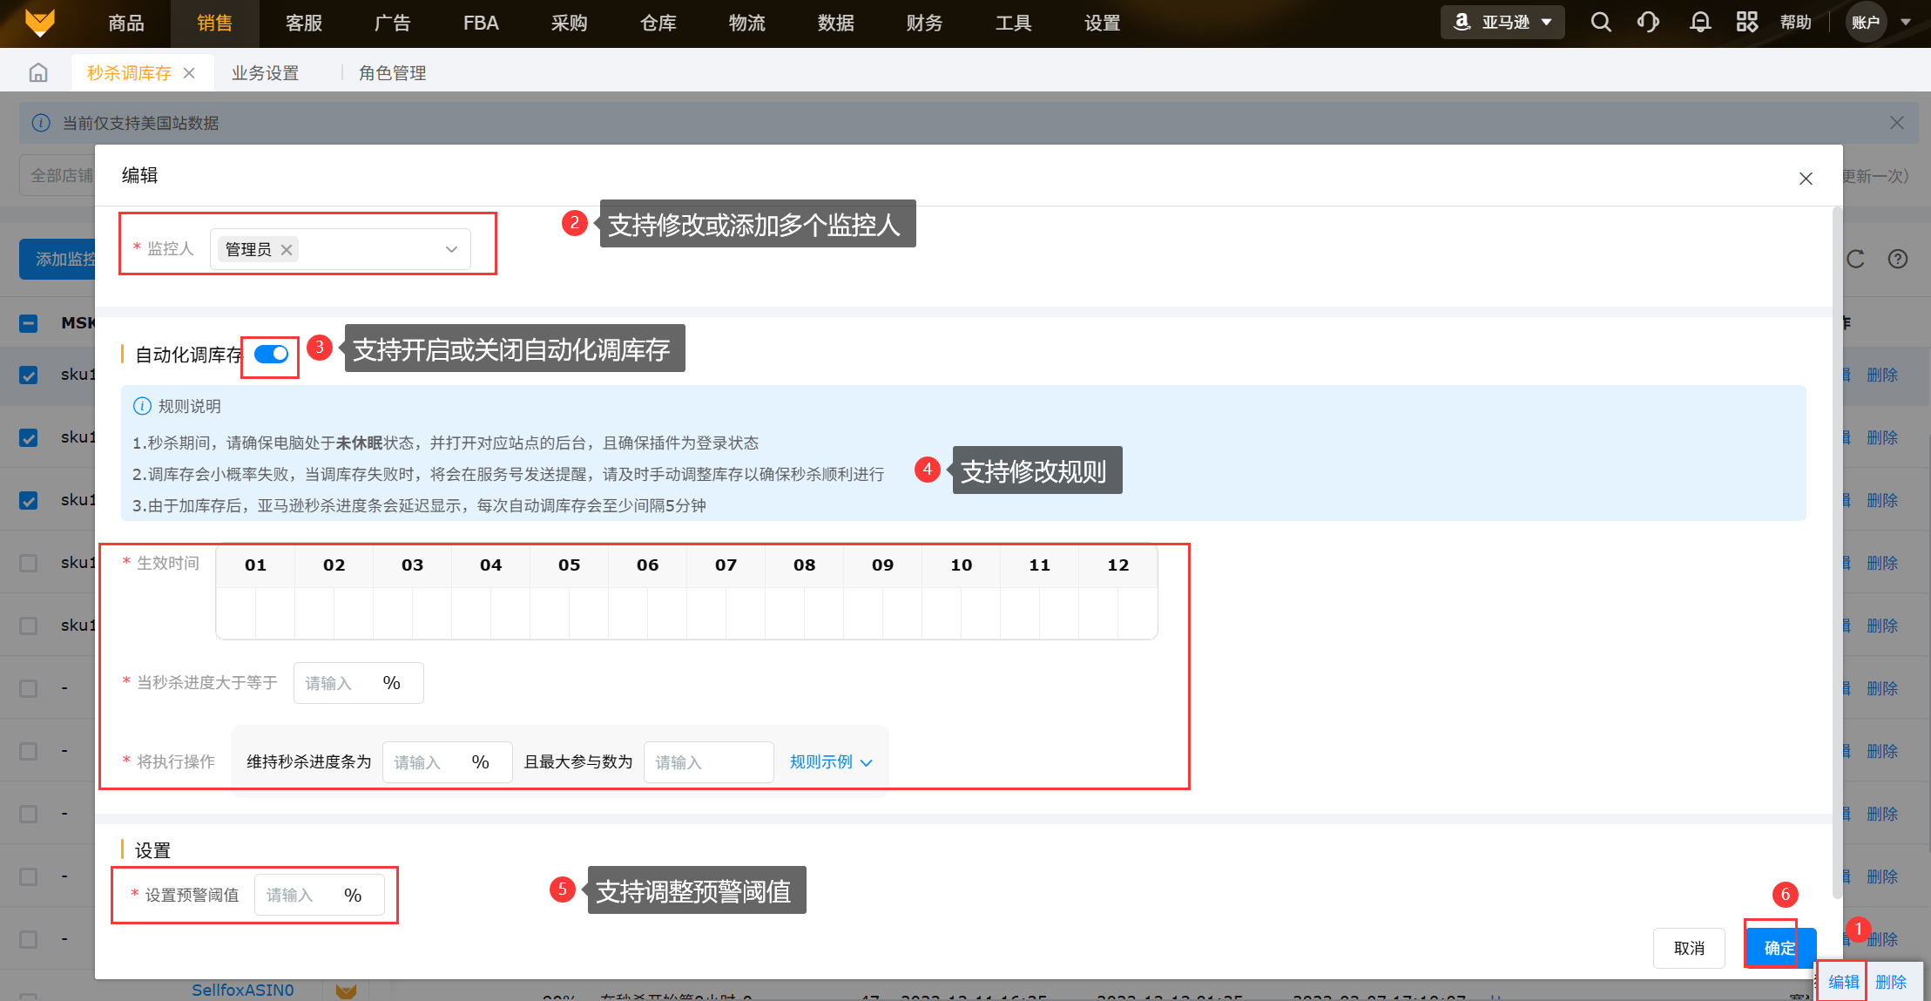The height and width of the screenshot is (1001, 1931).
Task: Expand the 监控人 dropdown arrow
Action: coord(451,250)
